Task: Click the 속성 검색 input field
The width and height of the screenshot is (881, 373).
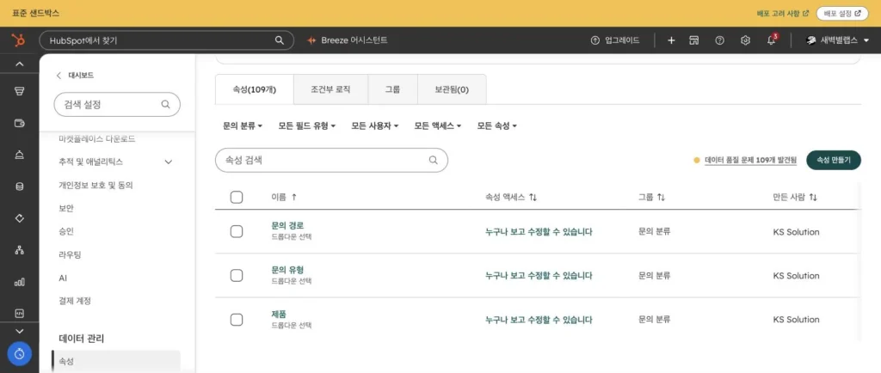Action: (331, 160)
